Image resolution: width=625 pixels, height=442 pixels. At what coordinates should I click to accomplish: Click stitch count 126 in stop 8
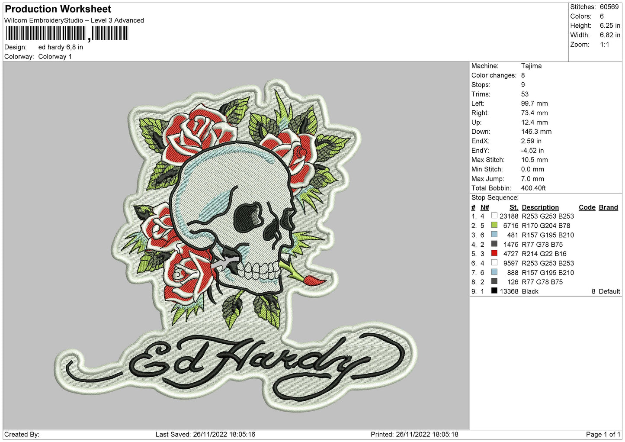[513, 282]
